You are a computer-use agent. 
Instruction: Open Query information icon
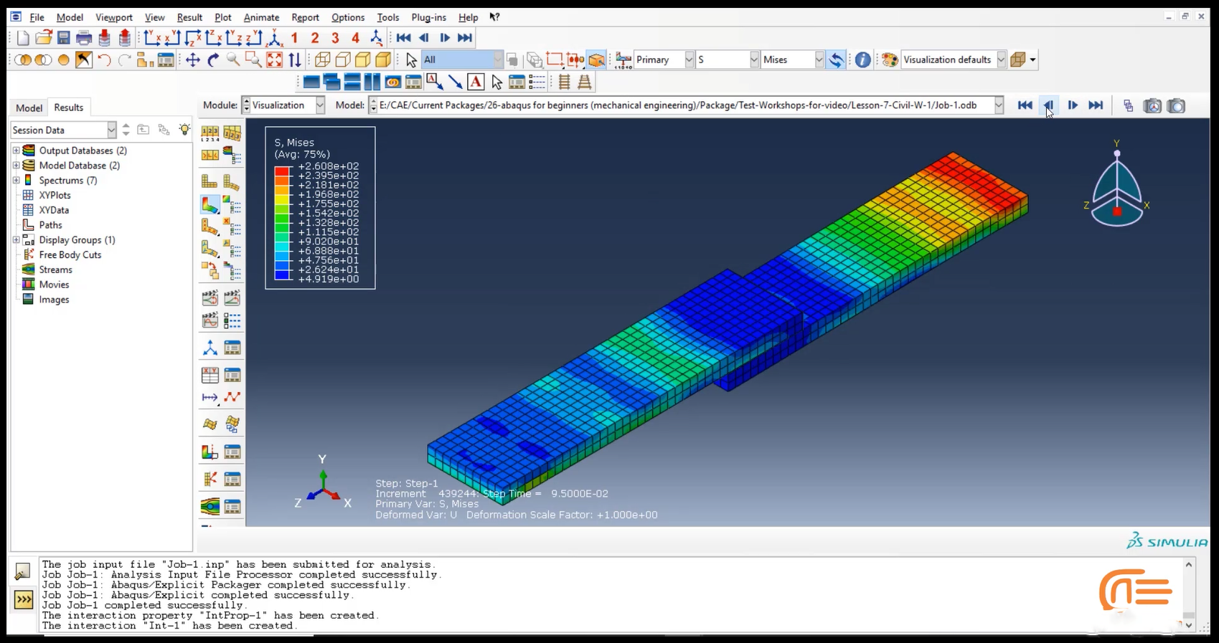[x=863, y=60]
